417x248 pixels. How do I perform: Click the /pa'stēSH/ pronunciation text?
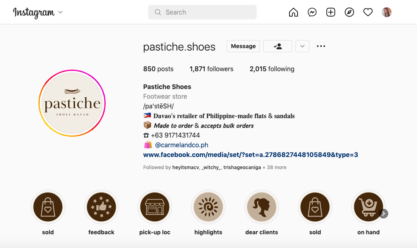tap(159, 106)
